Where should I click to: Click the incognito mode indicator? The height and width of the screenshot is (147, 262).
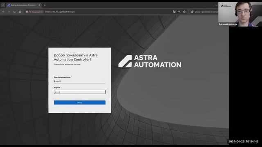pyautogui.click(x=204, y=12)
